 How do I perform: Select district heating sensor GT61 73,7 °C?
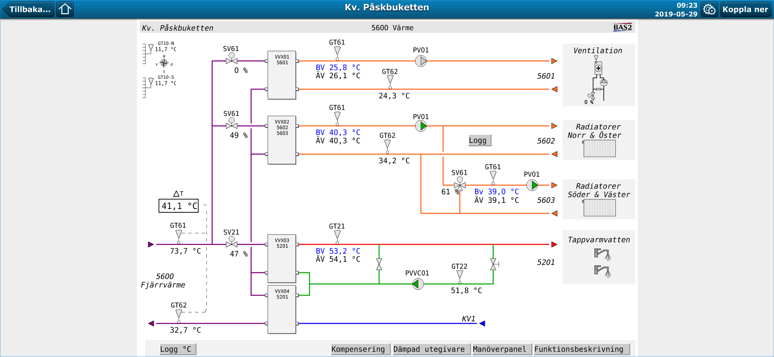(179, 237)
